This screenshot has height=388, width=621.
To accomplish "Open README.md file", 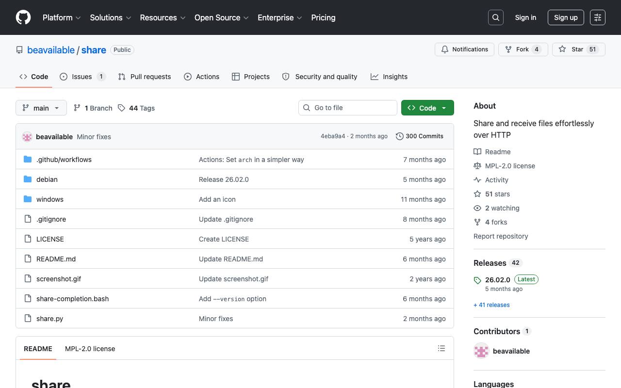I will tap(56, 259).
